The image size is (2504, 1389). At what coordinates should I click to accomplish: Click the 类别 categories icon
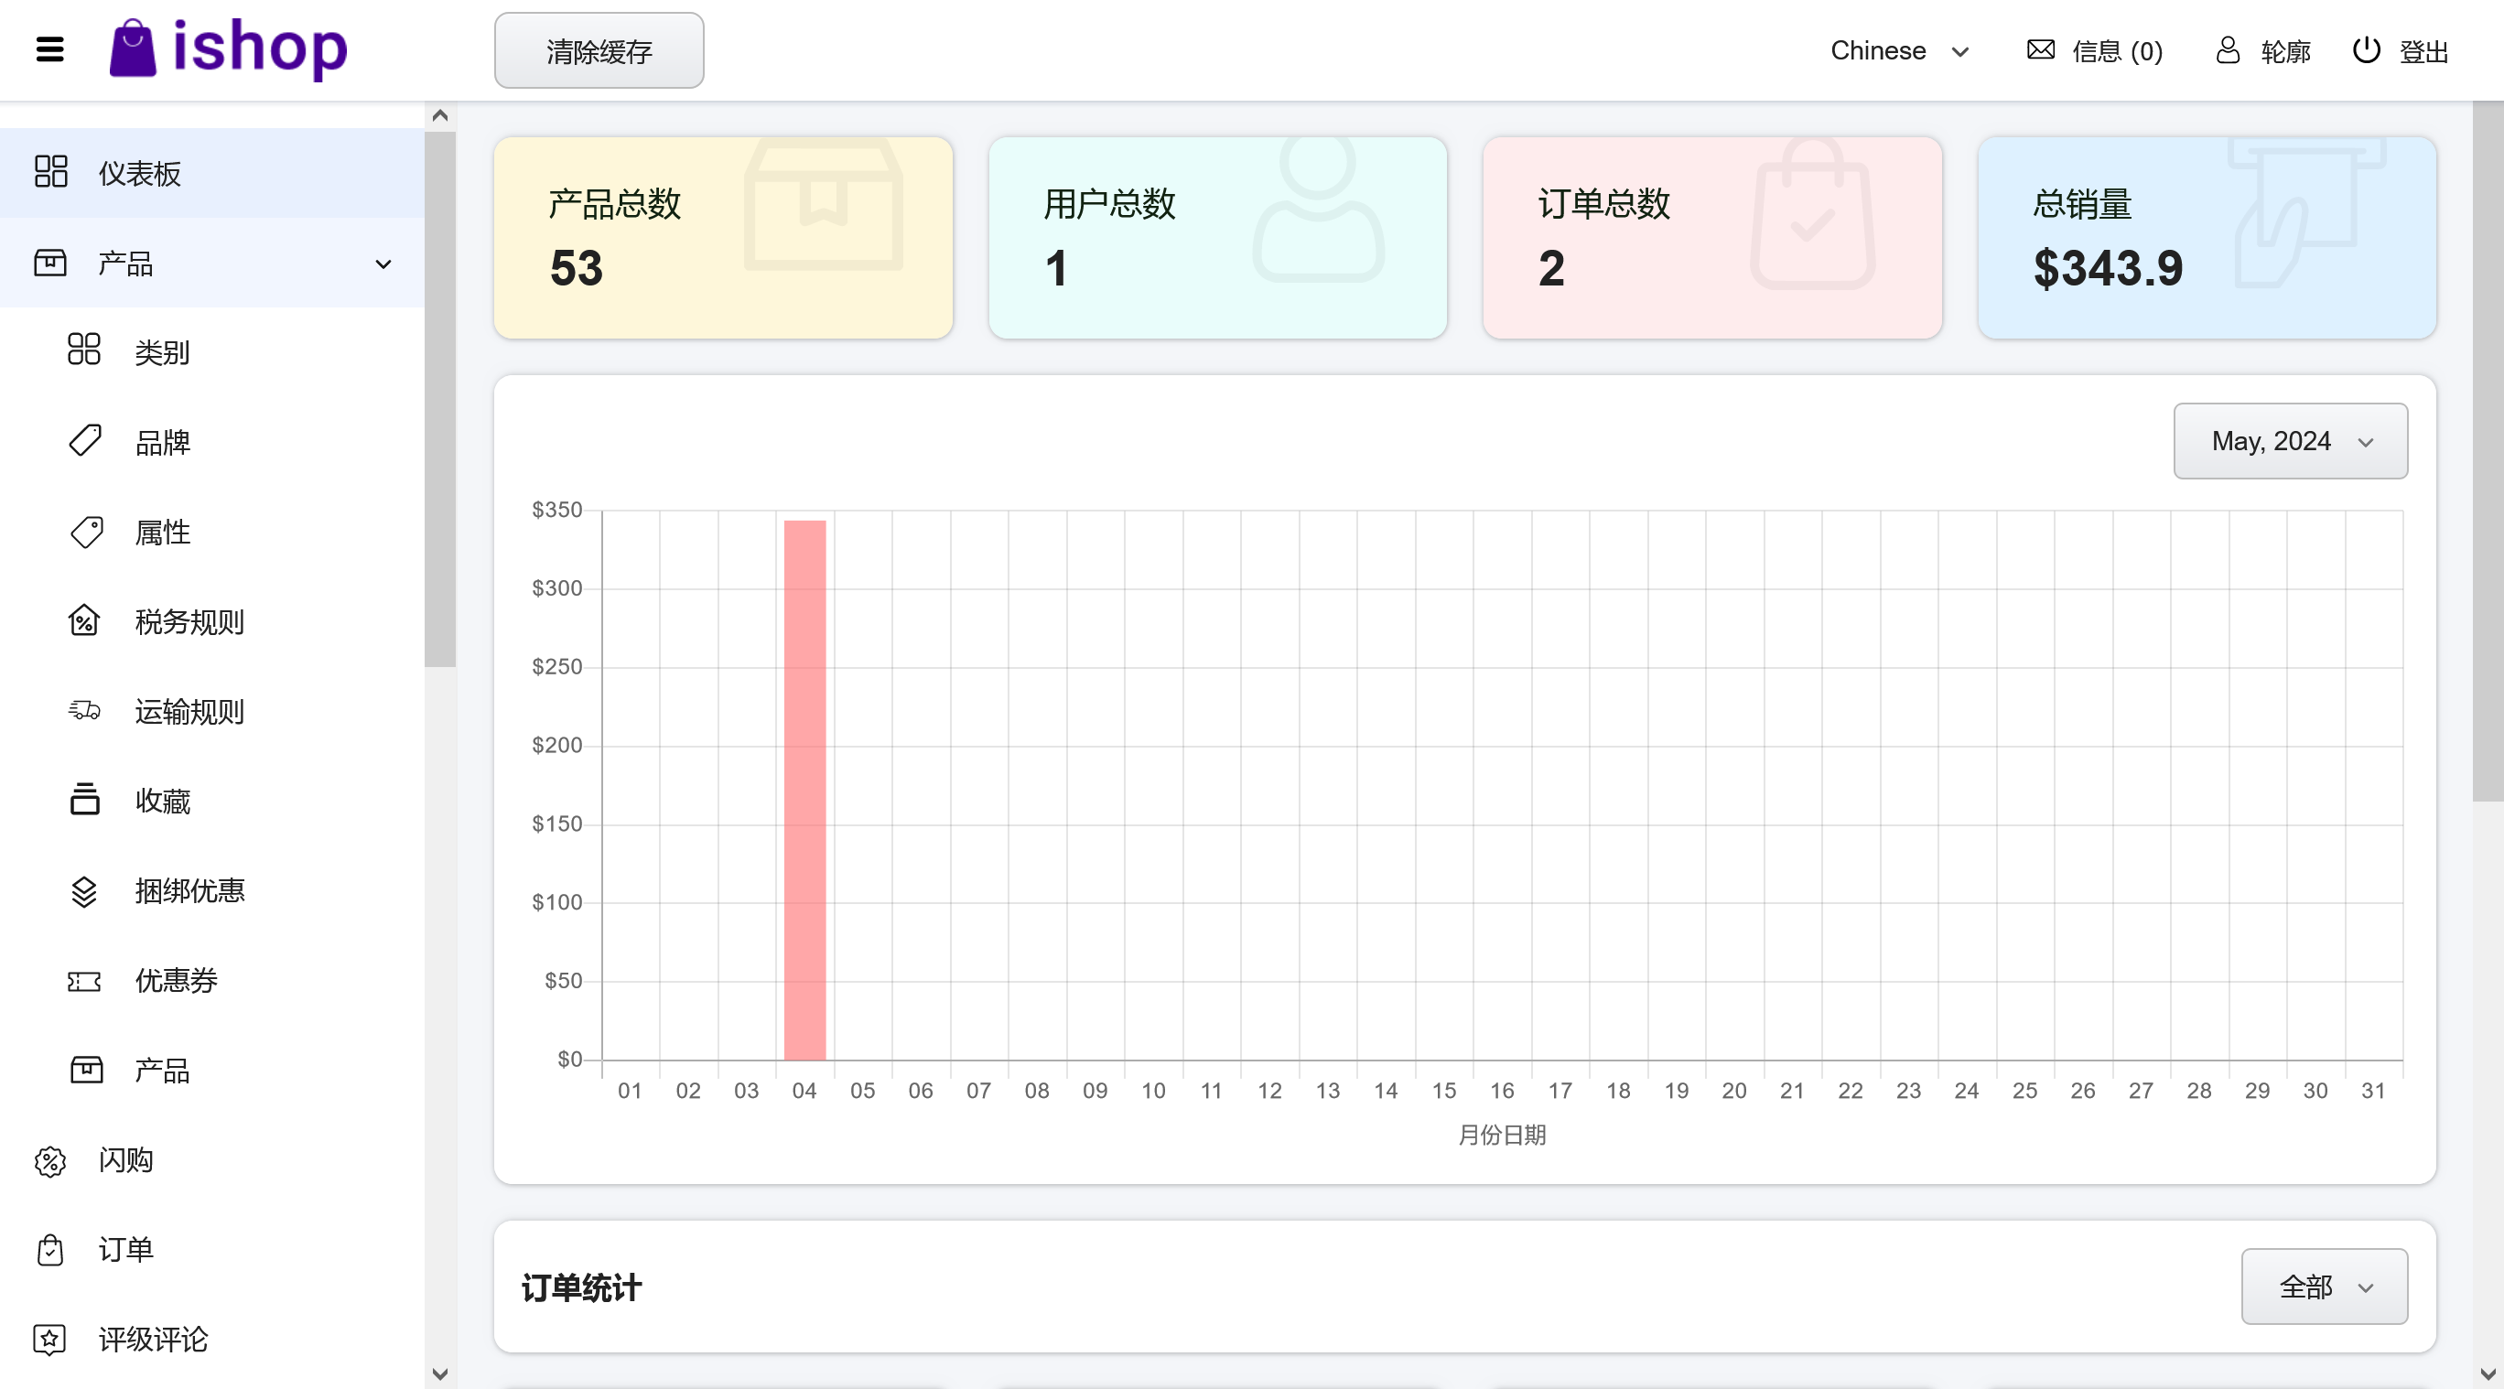point(84,352)
